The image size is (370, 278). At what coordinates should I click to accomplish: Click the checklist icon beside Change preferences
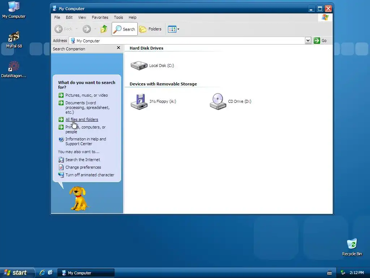tap(61, 167)
